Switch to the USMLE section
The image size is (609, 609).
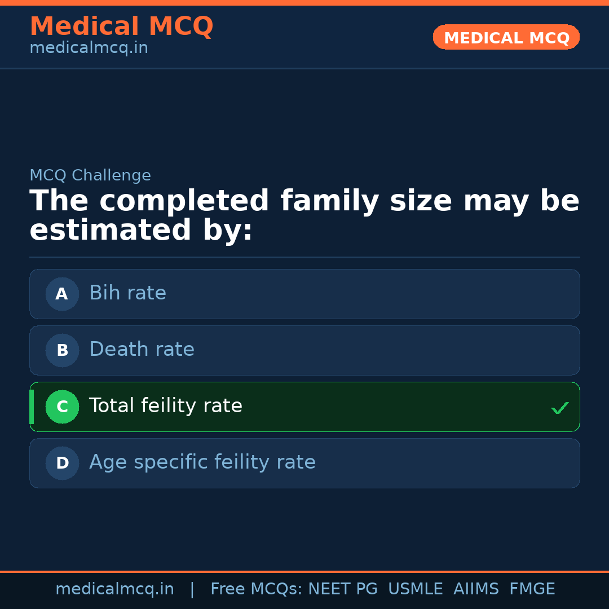[416, 589]
